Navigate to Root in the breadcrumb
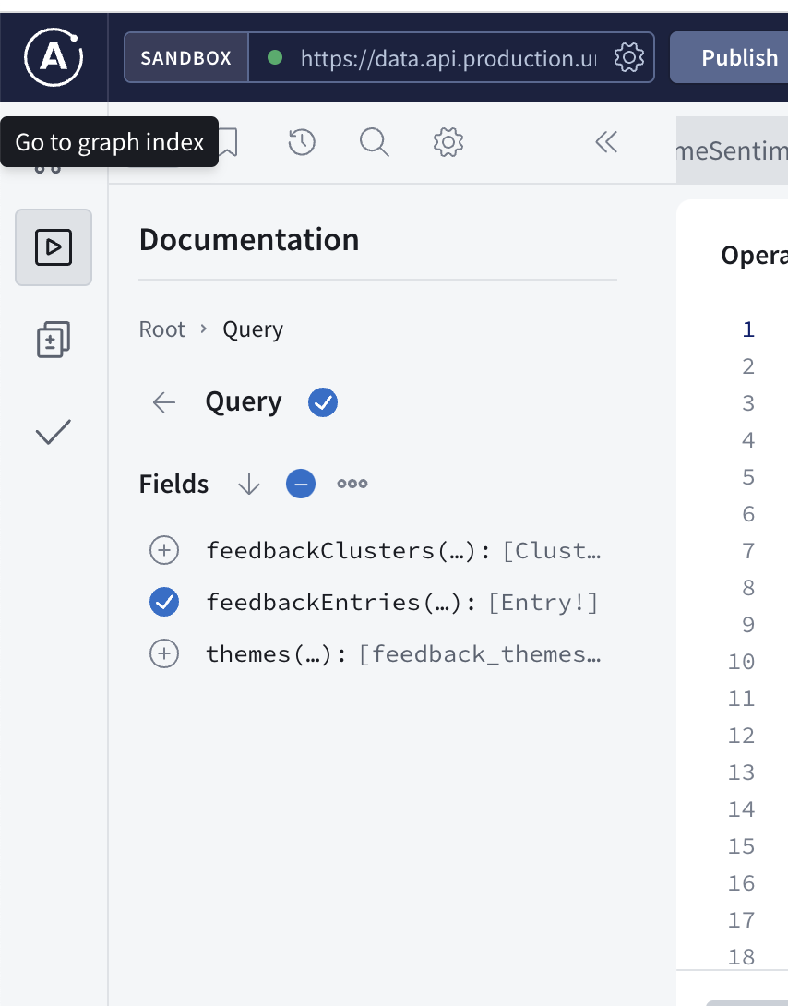 pyautogui.click(x=161, y=329)
